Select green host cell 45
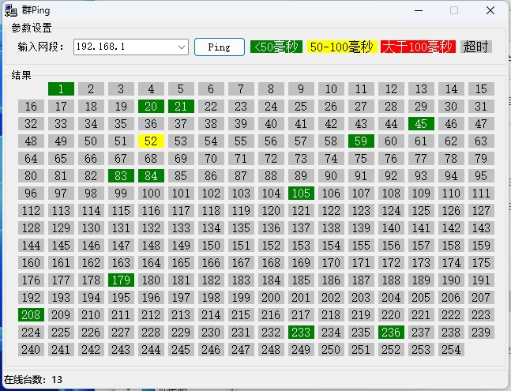 tap(421, 123)
